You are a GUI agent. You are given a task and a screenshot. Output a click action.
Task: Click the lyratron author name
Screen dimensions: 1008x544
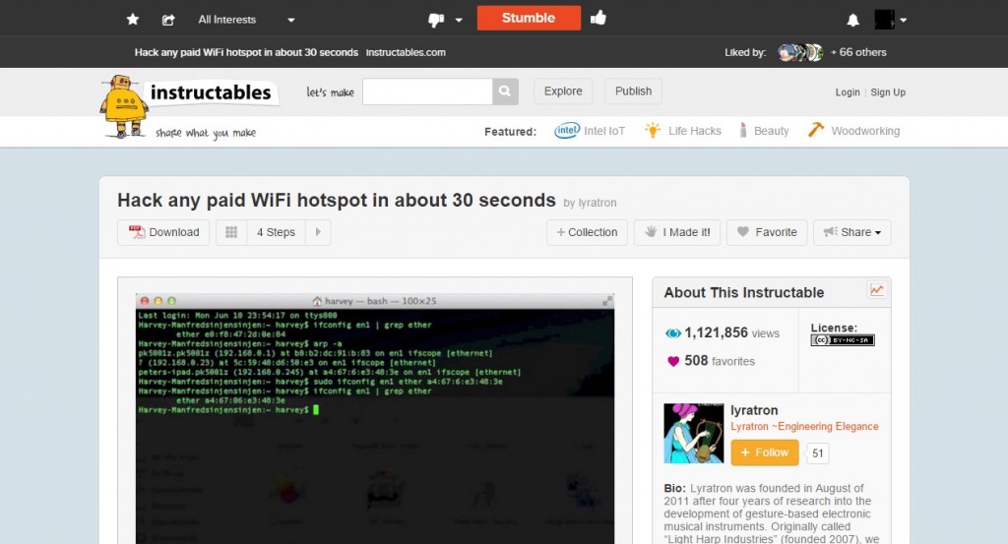coord(754,410)
